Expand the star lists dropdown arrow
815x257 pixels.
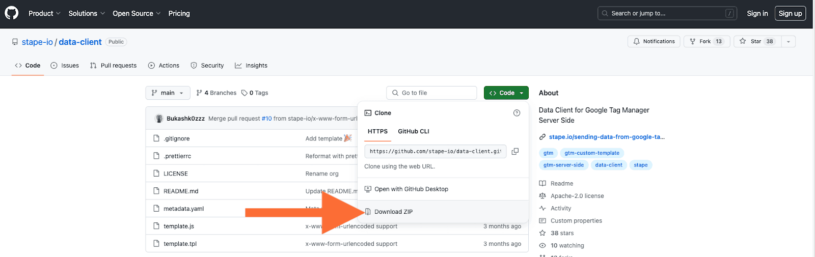(x=788, y=41)
